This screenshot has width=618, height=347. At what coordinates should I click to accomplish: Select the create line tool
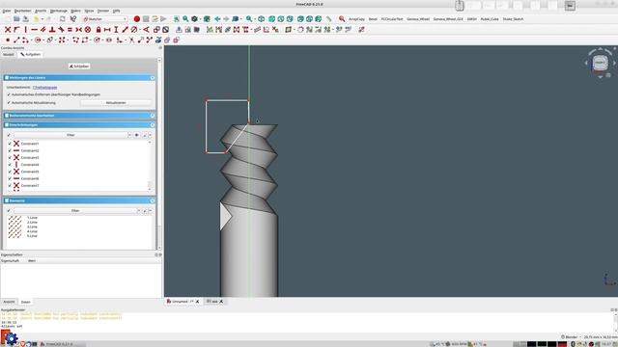tap(16, 40)
